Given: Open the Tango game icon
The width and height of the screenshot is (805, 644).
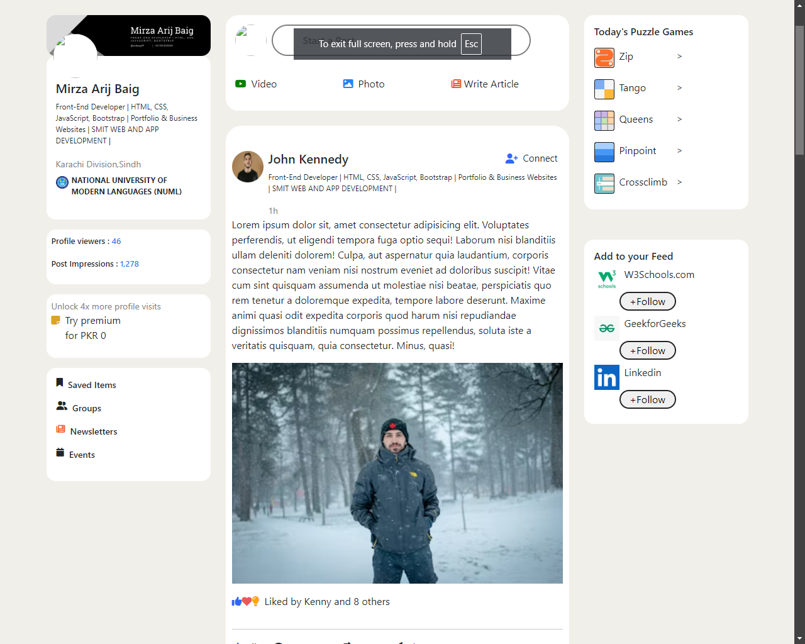Looking at the screenshot, I should pyautogui.click(x=604, y=89).
